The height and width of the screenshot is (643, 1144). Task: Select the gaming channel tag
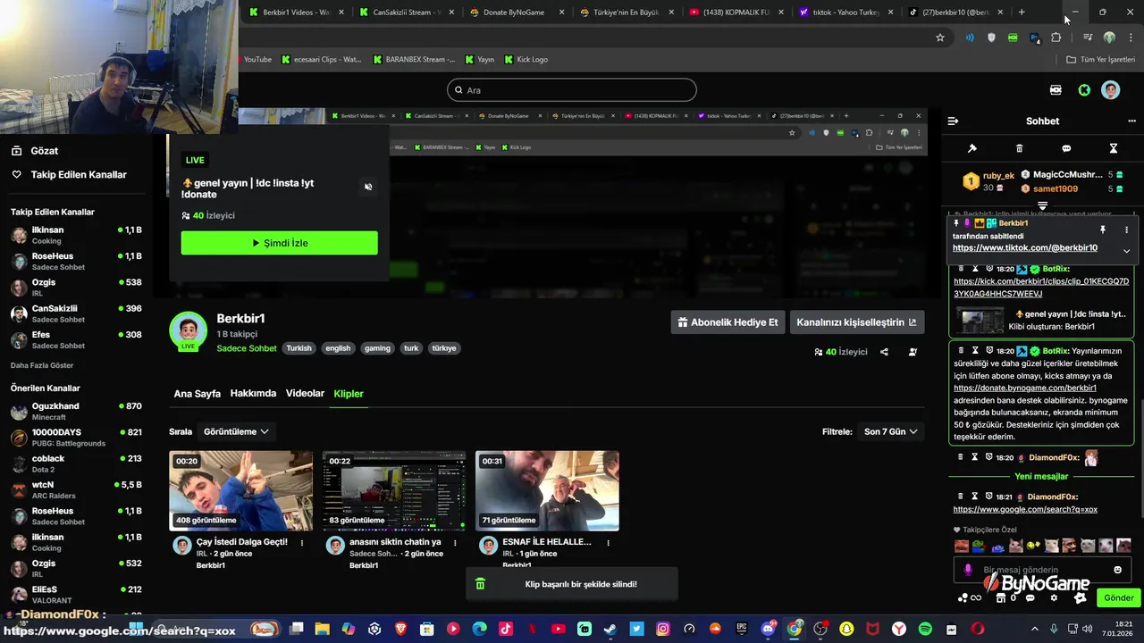377,348
